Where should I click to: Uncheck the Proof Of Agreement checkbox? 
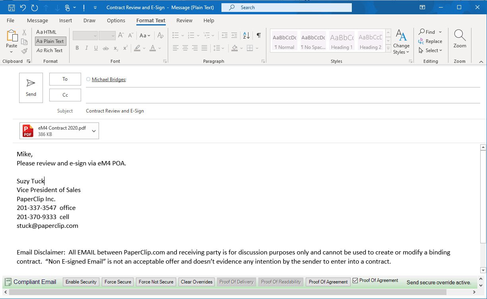(355, 280)
